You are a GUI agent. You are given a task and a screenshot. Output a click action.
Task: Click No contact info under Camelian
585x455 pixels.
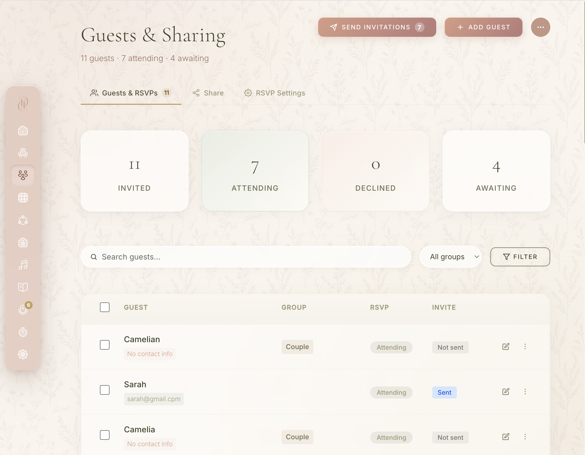(150, 354)
